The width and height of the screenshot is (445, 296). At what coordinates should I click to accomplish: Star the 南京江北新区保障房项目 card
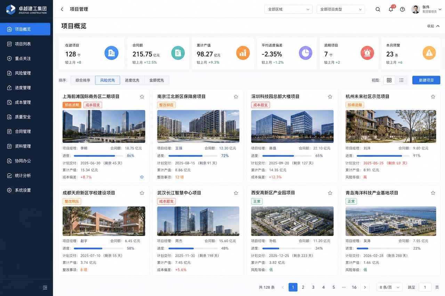point(236,96)
